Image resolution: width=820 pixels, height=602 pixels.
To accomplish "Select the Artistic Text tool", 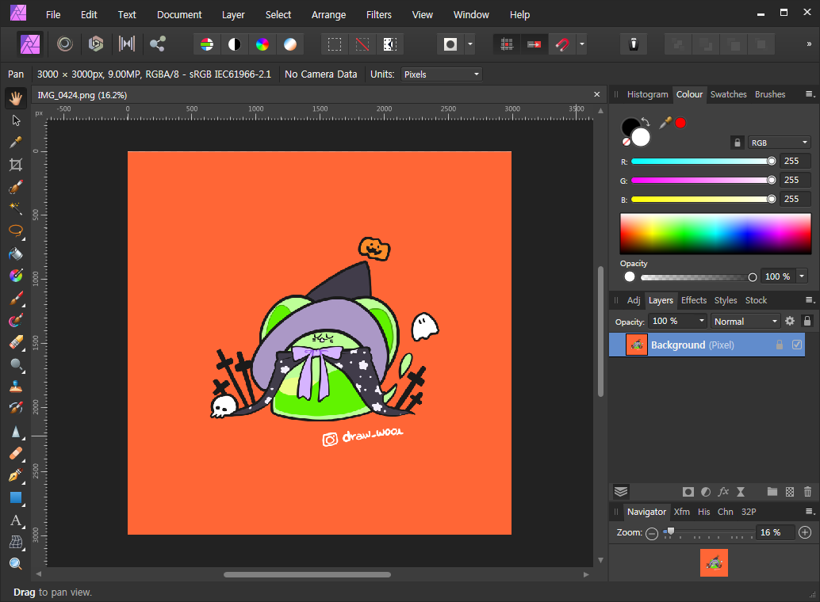I will point(16,520).
